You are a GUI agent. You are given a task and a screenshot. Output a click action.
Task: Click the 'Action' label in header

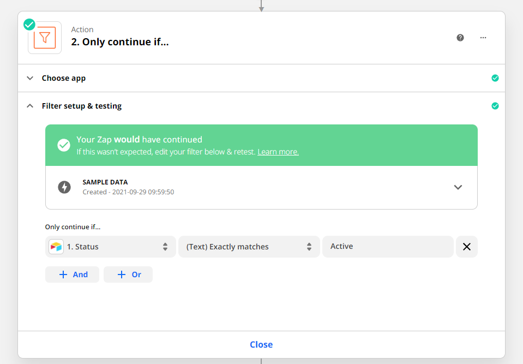[82, 29]
